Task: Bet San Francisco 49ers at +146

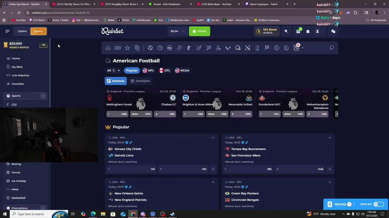Action: [300, 169]
